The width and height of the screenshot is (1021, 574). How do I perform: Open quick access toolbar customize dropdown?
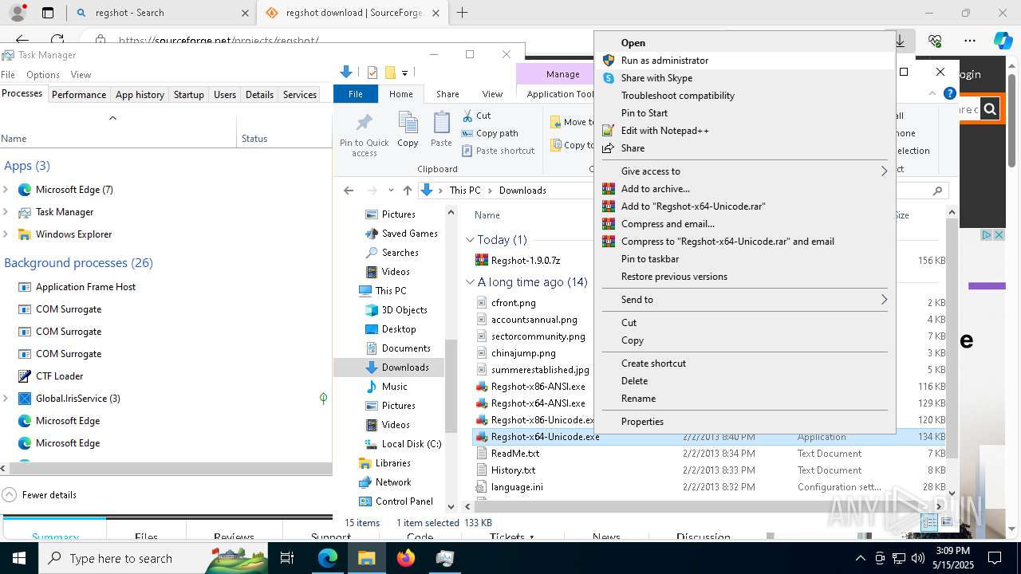[x=405, y=73]
